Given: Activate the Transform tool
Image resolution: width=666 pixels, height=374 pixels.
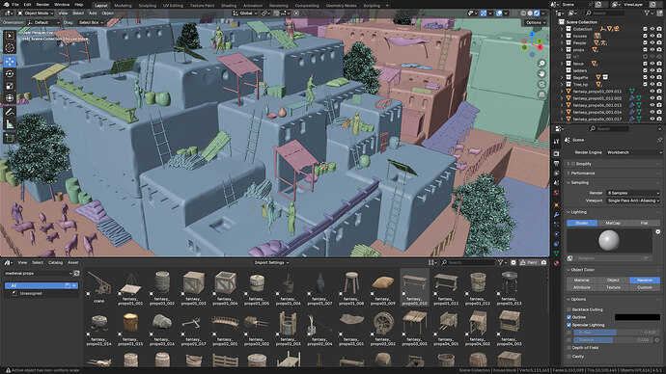Looking at the screenshot, I should (x=10, y=98).
